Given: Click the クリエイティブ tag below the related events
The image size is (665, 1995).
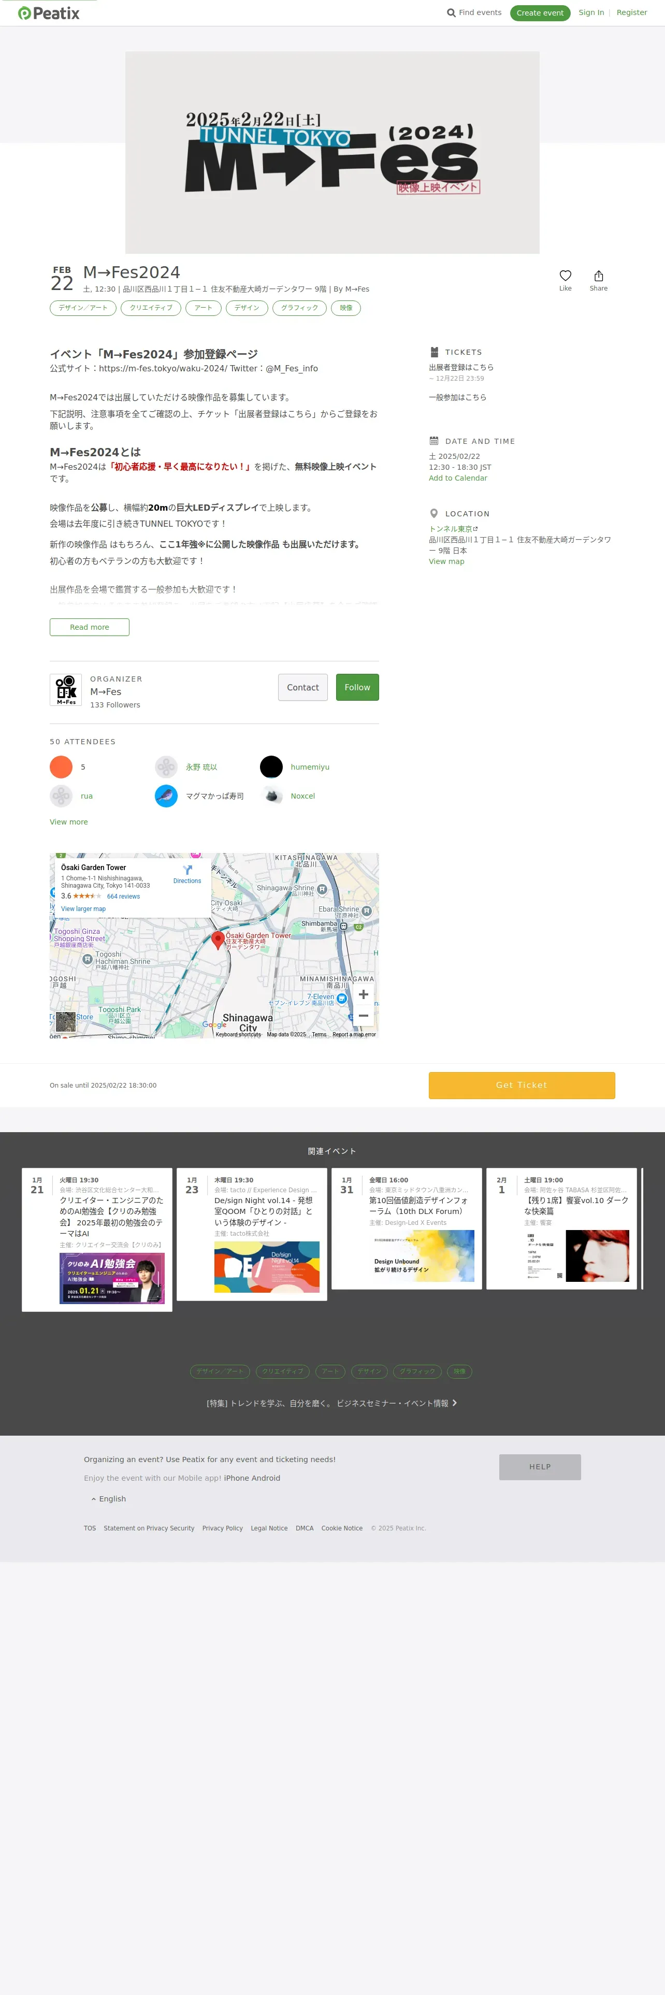Looking at the screenshot, I should click(x=283, y=1371).
